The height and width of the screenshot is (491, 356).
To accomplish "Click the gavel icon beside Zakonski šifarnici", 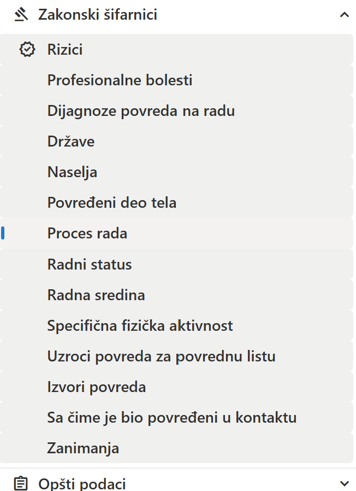I will click(x=21, y=15).
